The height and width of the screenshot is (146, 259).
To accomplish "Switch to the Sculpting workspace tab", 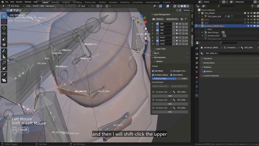I will 66,2.
